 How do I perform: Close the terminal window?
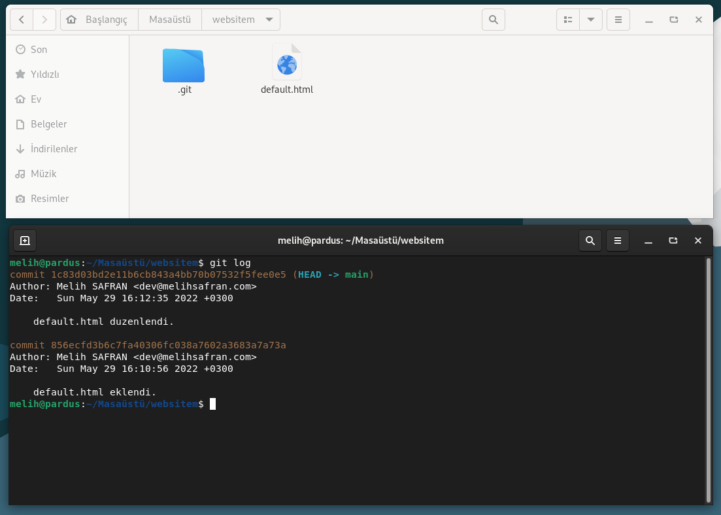click(x=698, y=241)
